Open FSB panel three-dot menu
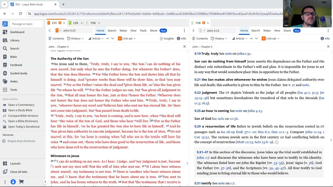333x187 pixels. (328, 31)
